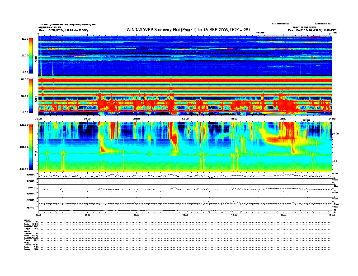
Task: Click the 40.00 label on RAD2 scale
Action: point(25,39)
